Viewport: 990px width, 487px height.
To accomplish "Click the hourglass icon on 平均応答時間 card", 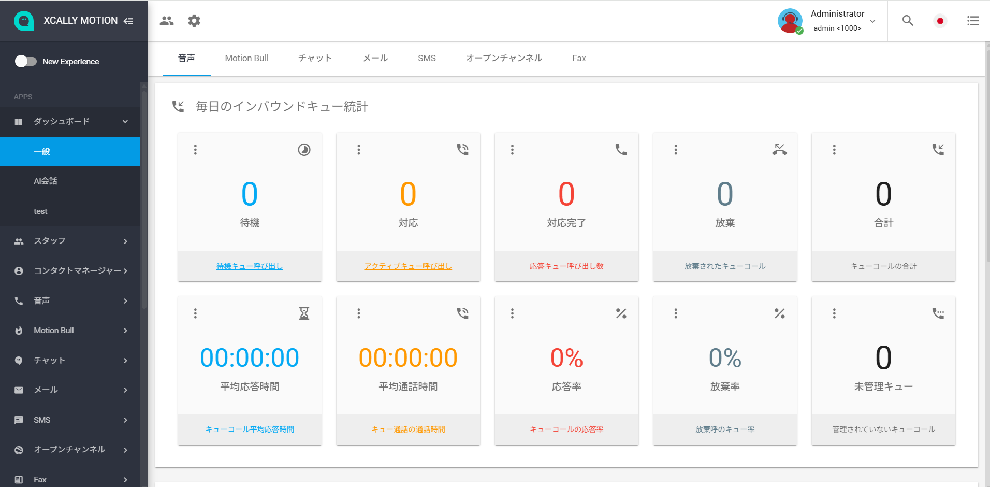I will tap(304, 313).
